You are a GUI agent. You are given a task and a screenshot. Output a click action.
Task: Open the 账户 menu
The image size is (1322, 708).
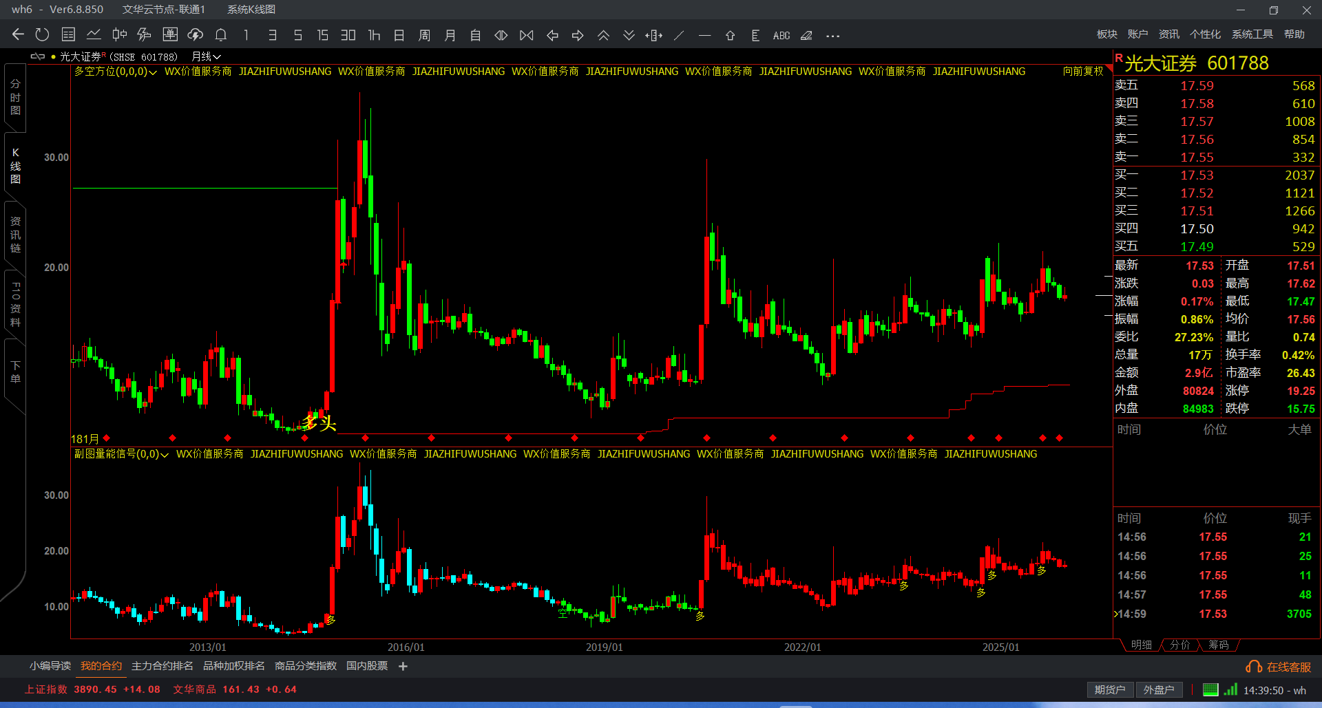pos(1137,34)
